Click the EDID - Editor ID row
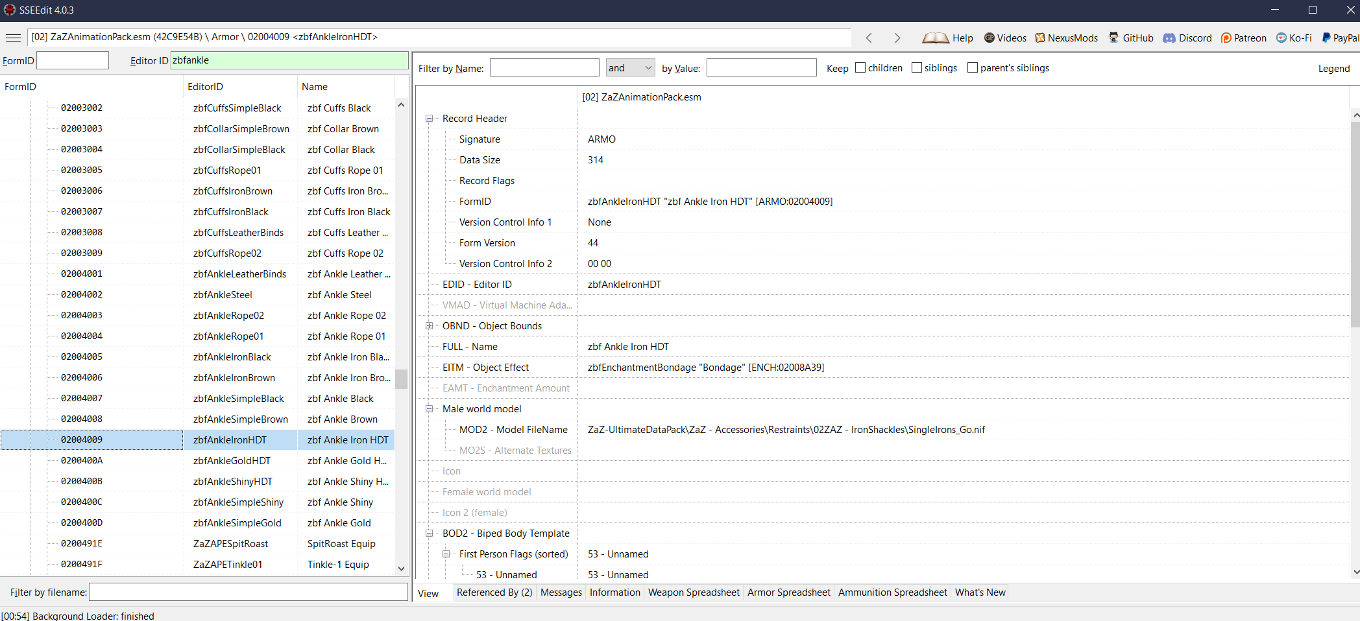 coord(882,285)
